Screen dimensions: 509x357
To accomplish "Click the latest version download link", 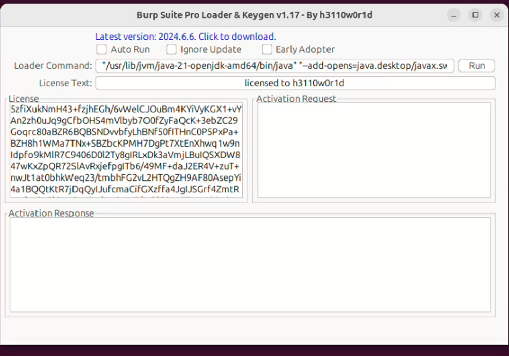I will pos(186,37).
